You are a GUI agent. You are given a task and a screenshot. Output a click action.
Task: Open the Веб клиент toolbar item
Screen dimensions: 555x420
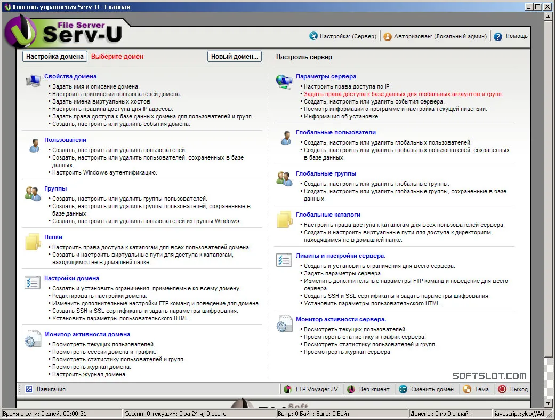point(368,389)
